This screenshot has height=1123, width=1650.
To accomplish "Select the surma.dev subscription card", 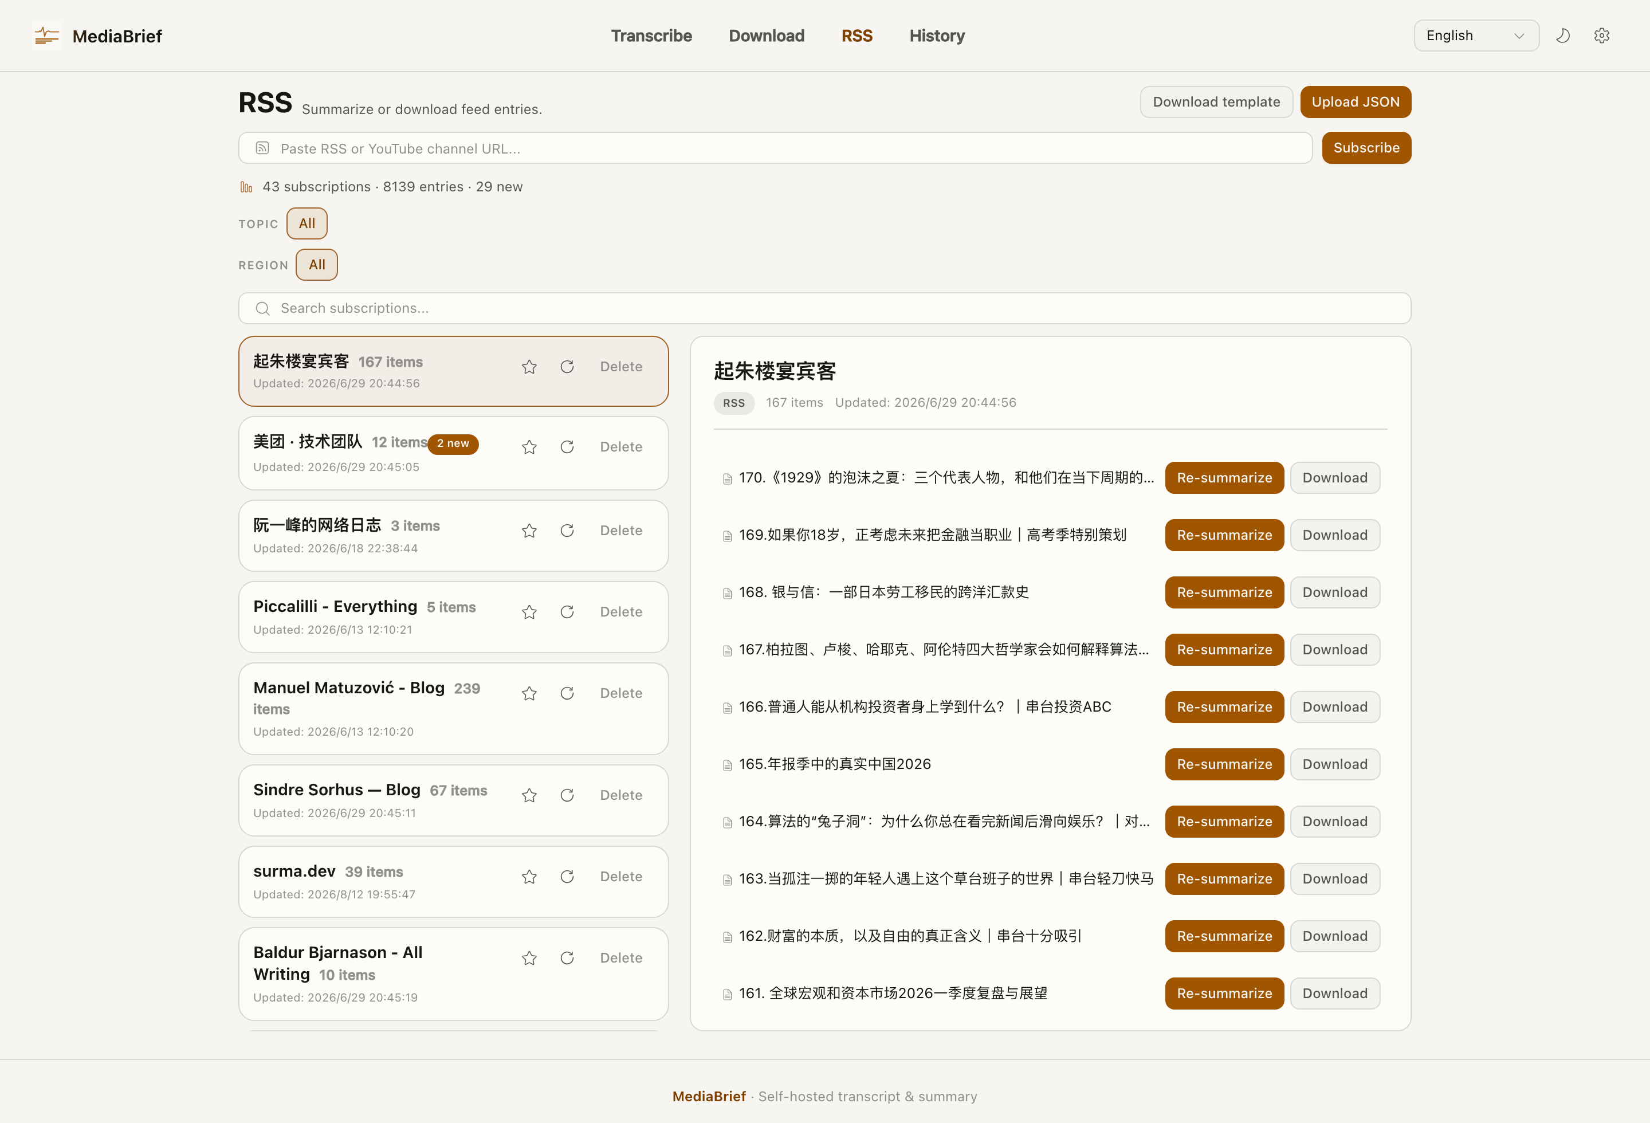I will [x=453, y=882].
